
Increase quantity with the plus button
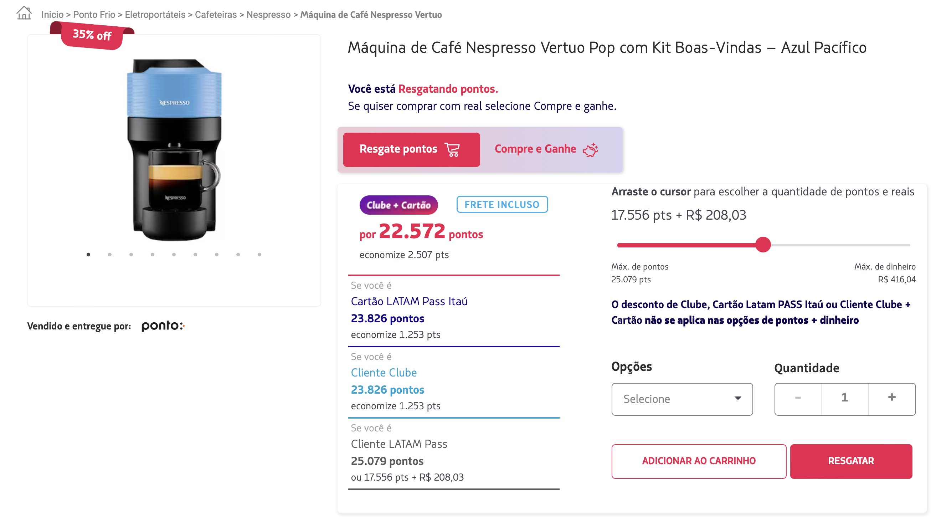(x=891, y=398)
